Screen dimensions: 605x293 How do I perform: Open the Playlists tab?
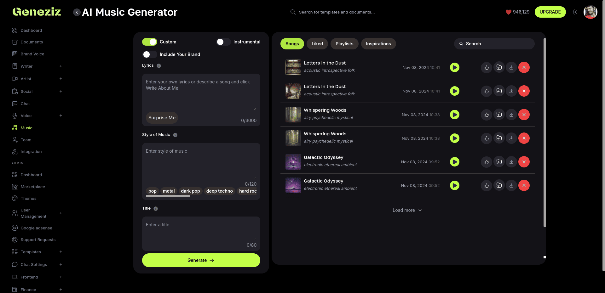click(344, 44)
